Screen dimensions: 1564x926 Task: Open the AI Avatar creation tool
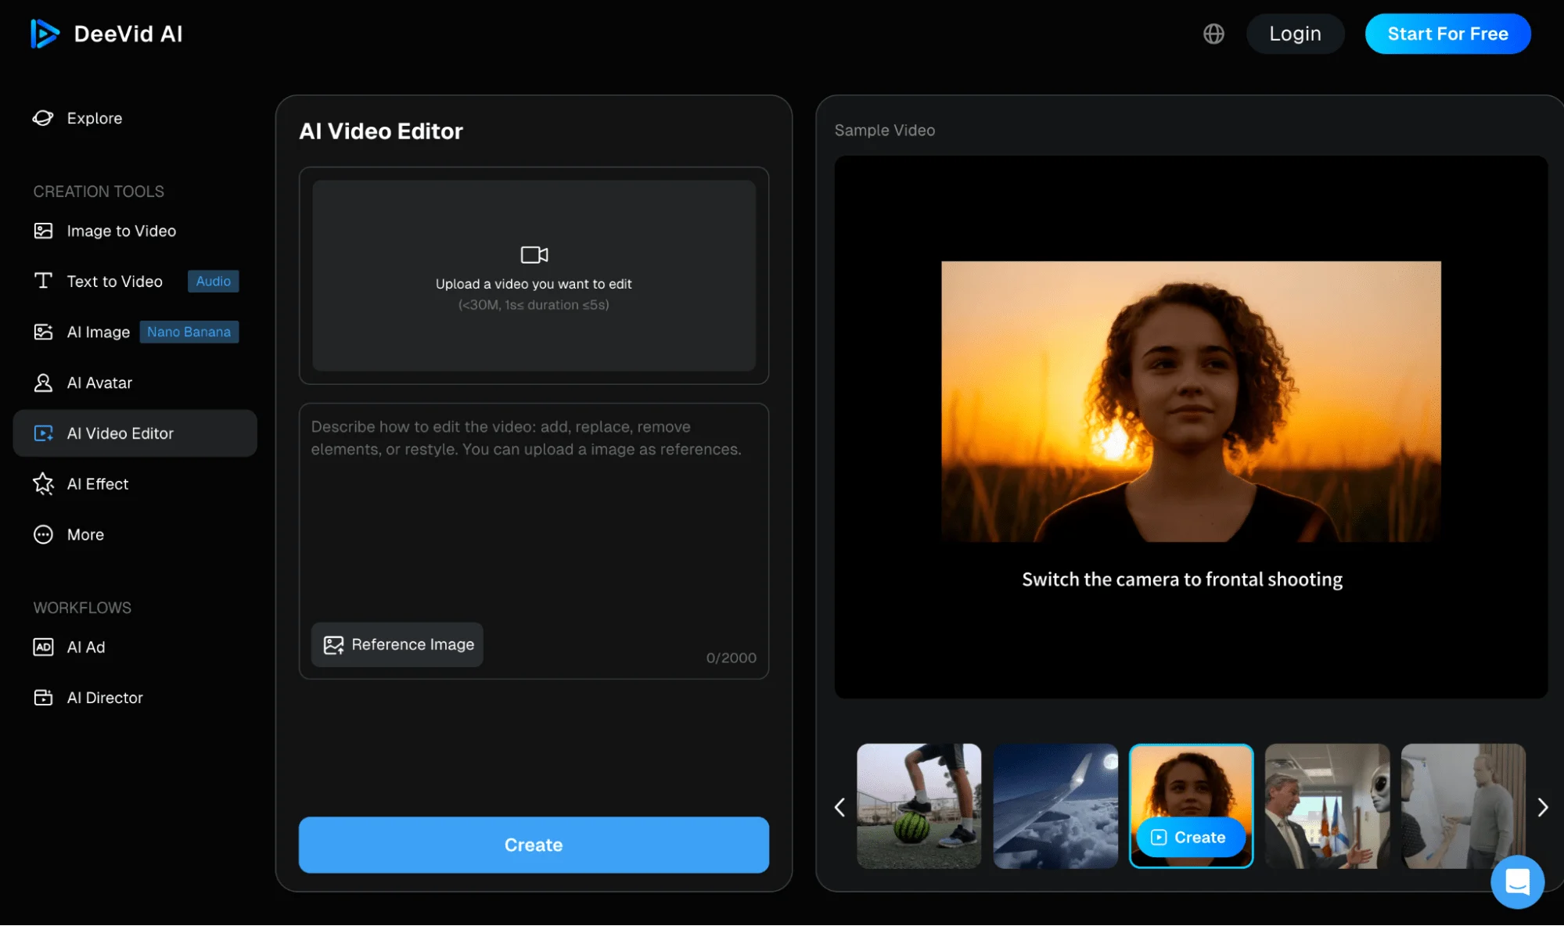(99, 382)
